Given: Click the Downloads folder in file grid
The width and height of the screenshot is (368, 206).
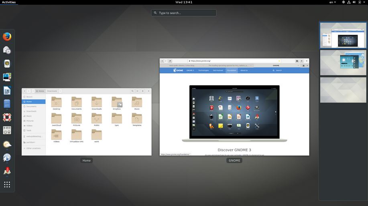Looking at the screenshot, I should [97, 103].
